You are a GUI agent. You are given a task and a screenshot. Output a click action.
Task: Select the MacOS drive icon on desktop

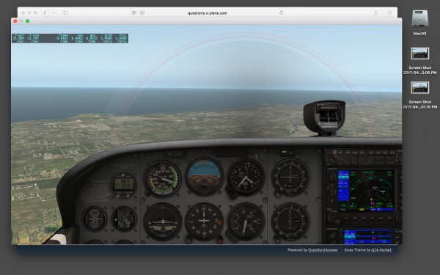[x=419, y=19]
